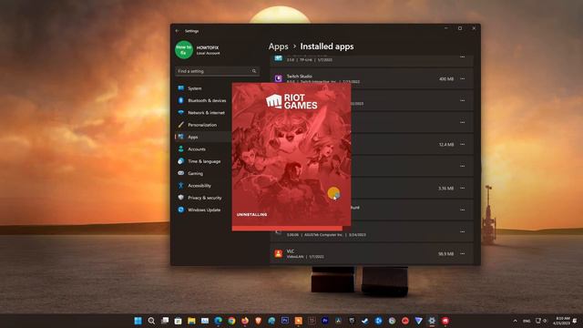Click the 400 MB size of Twitch Studio
This screenshot has height=328, width=583.
tap(446, 79)
